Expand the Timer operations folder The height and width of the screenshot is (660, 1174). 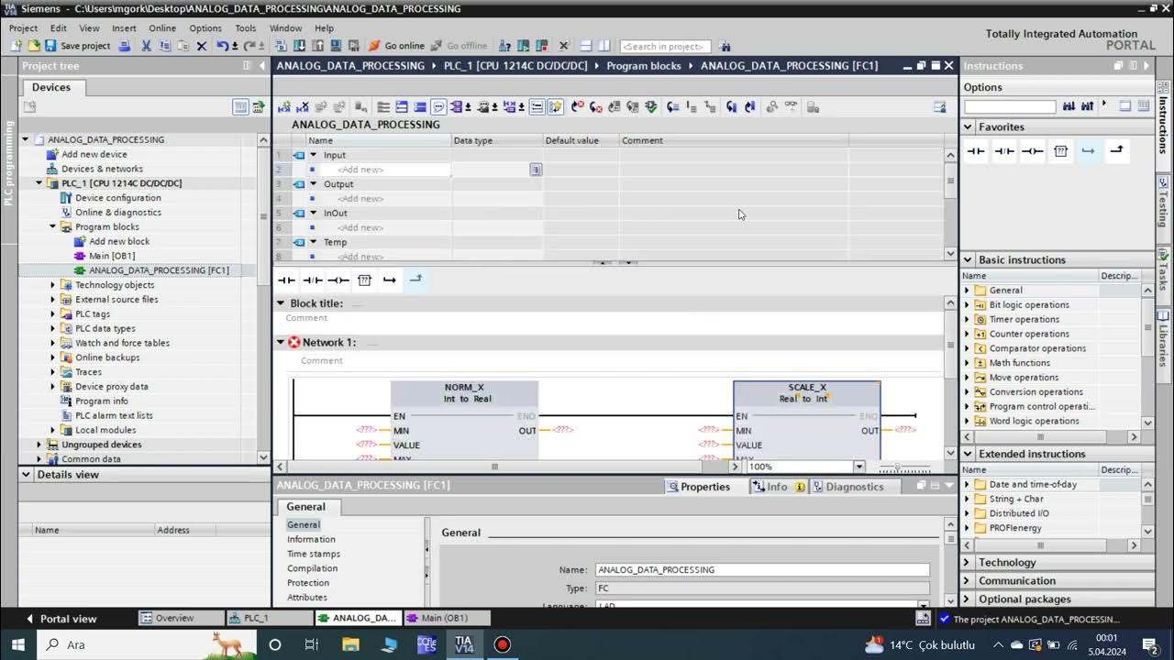tap(967, 319)
